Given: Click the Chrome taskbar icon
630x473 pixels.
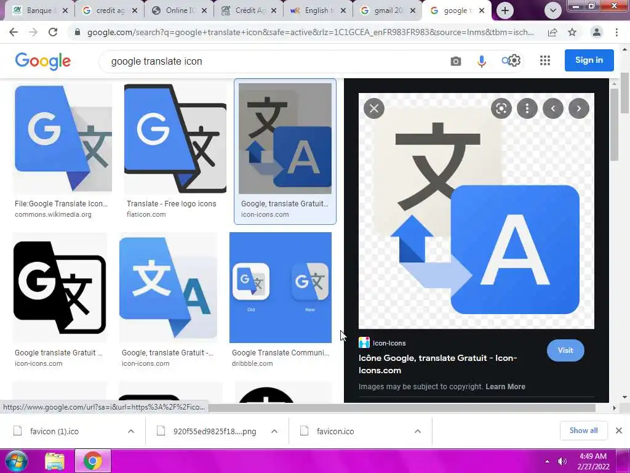Looking at the screenshot, I should click(93, 461).
